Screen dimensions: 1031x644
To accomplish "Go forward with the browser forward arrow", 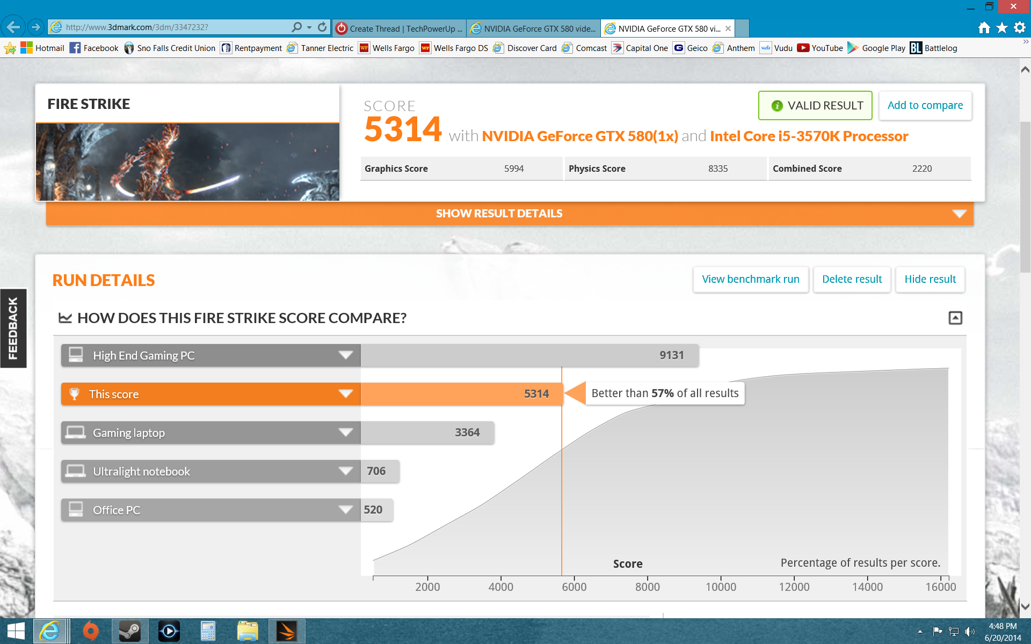I will 35,27.
